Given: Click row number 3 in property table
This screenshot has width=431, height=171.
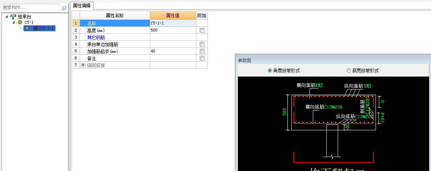Looking at the screenshot, I should point(76,37).
